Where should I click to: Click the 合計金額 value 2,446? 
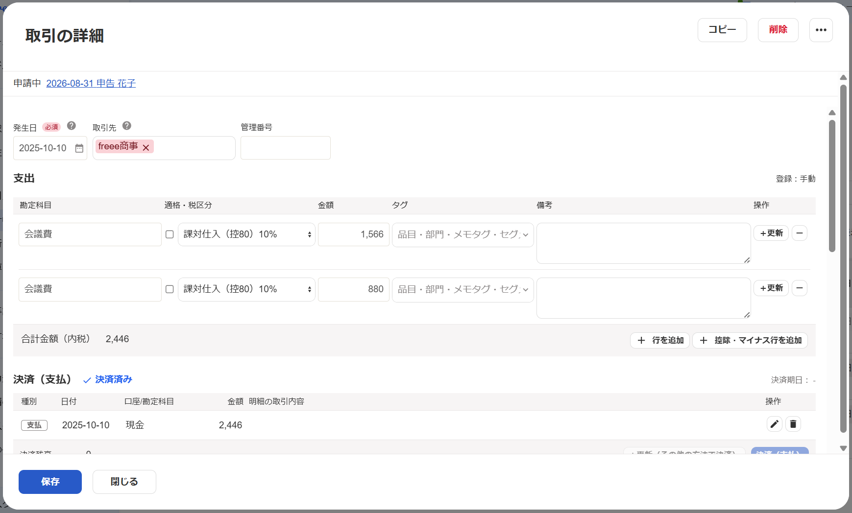click(x=118, y=339)
